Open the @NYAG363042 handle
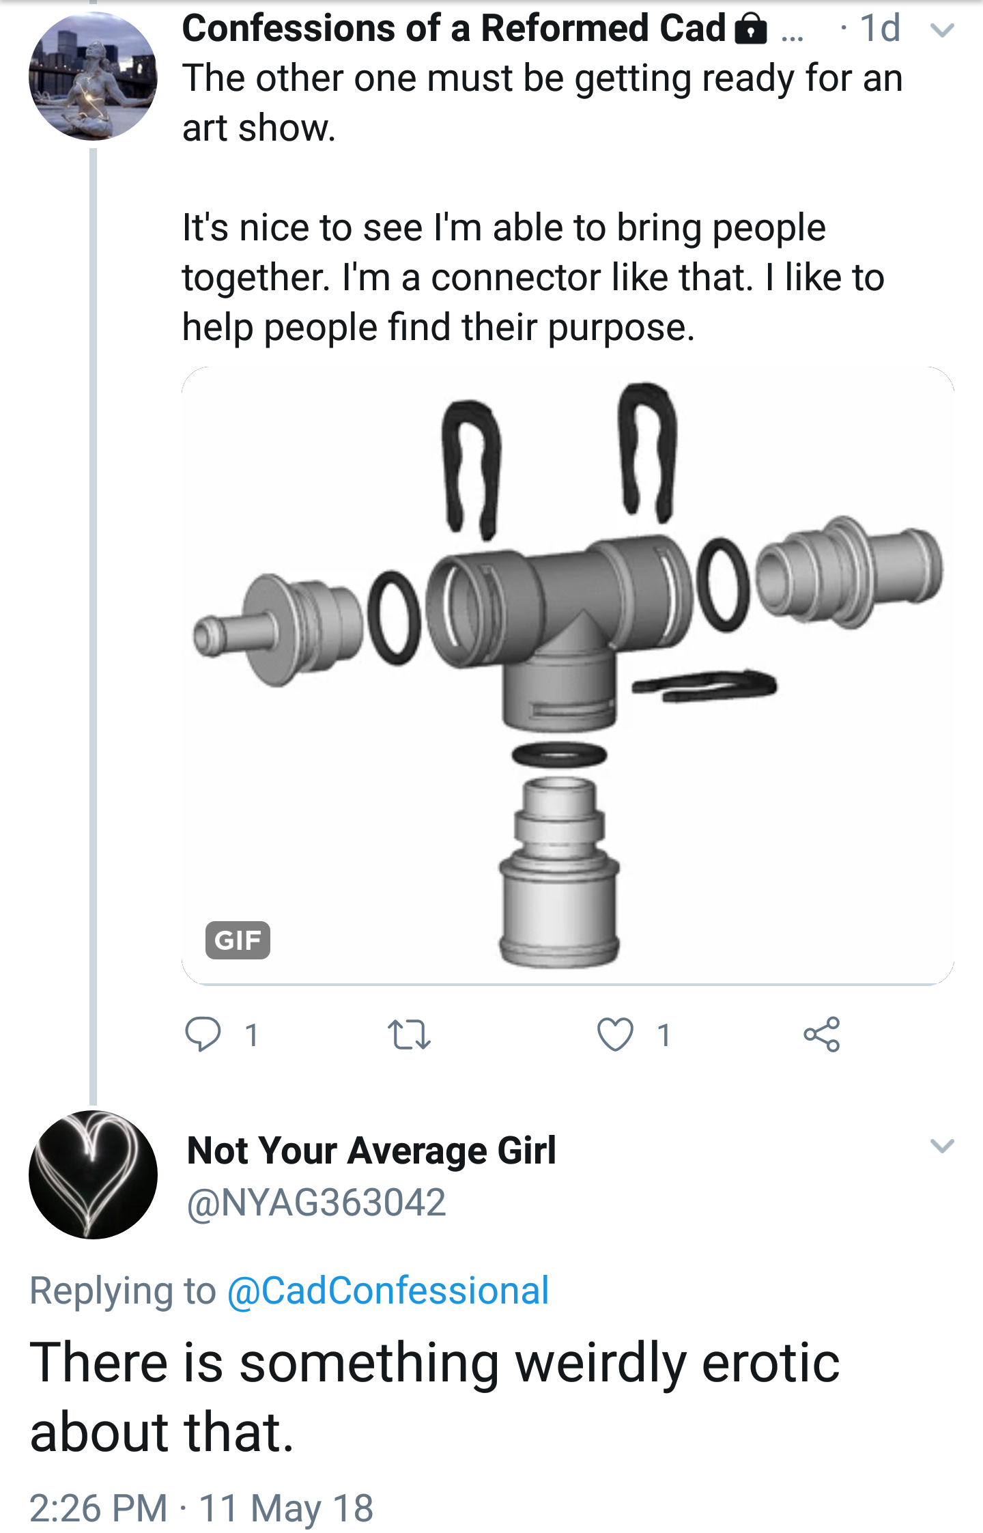 317,1202
